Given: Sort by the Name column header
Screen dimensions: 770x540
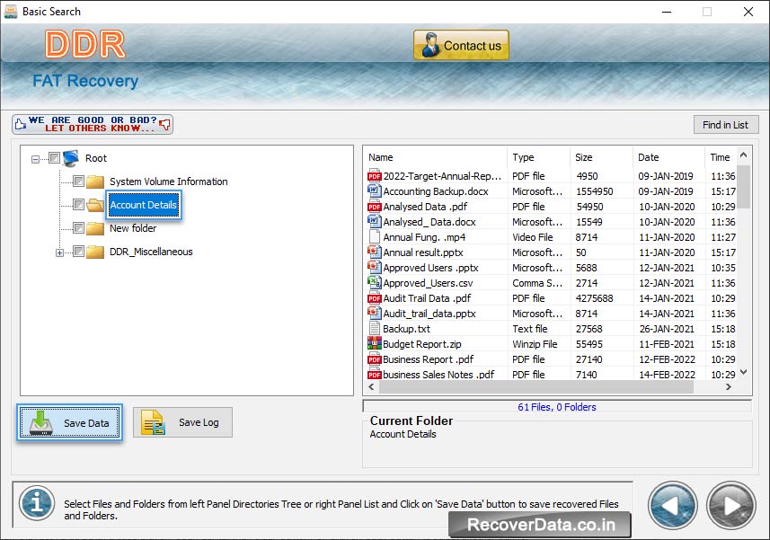Looking at the screenshot, I should tap(435, 157).
